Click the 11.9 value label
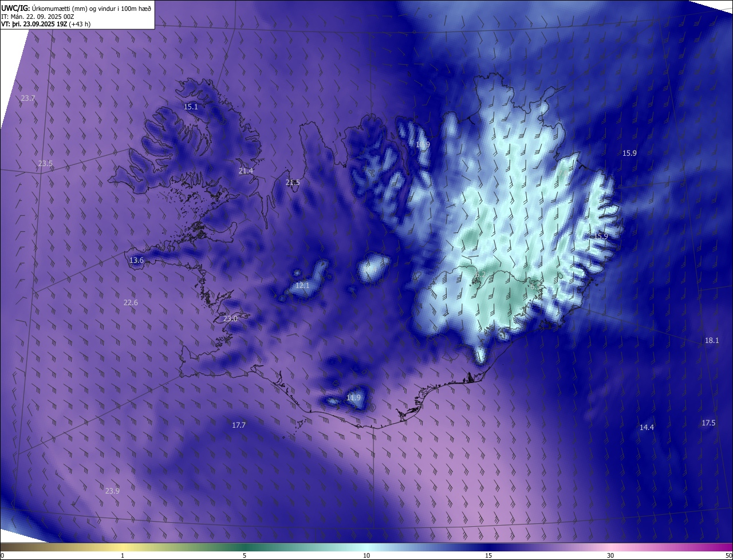Viewport: 733px width, 560px height. [354, 398]
